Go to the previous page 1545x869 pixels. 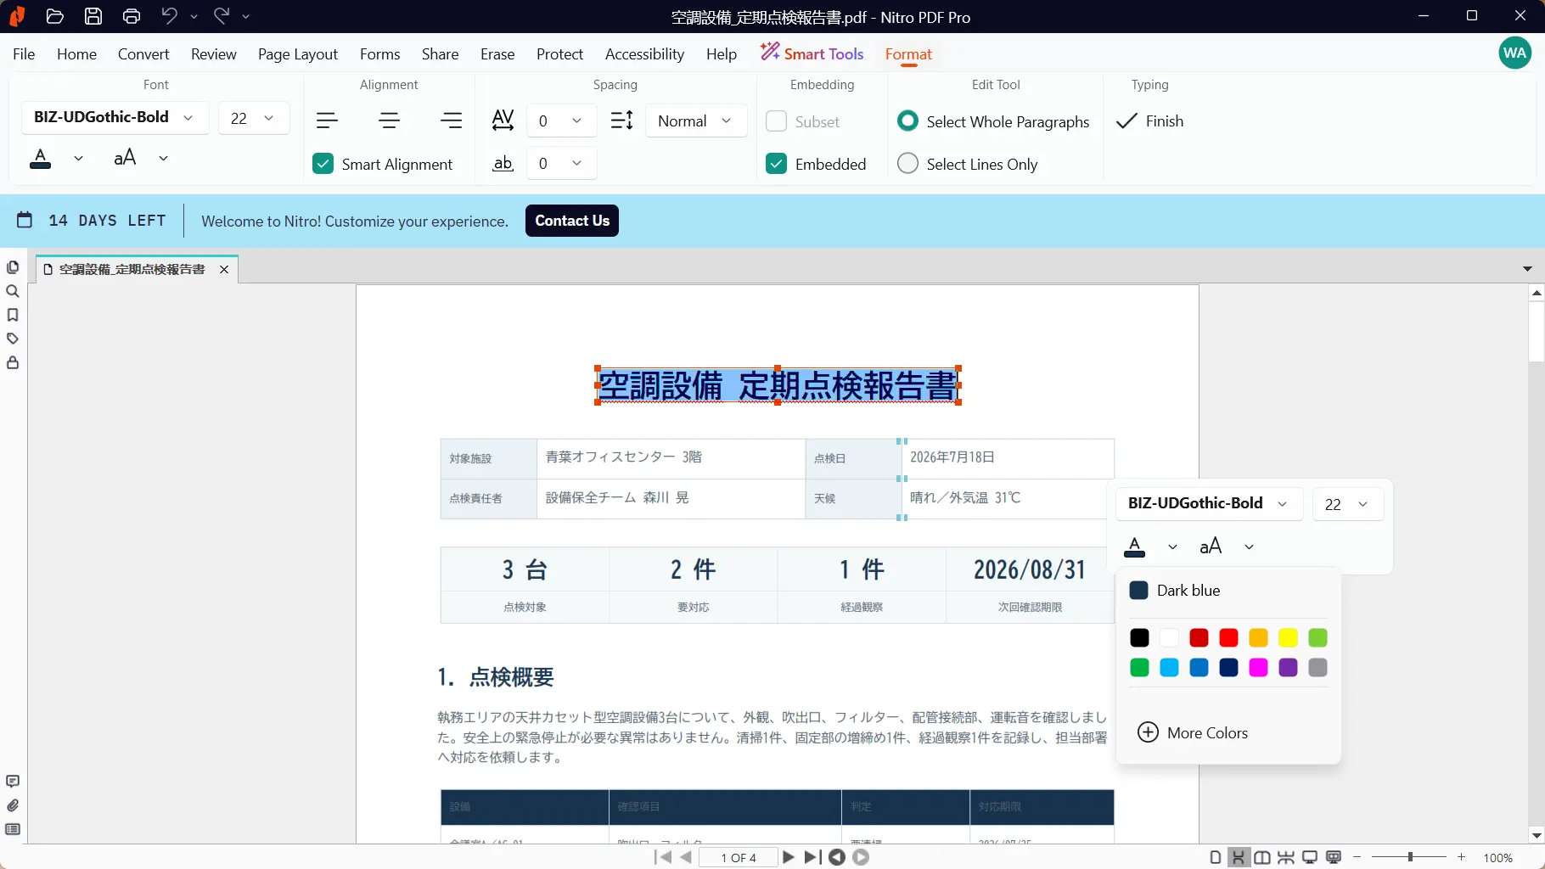686,857
